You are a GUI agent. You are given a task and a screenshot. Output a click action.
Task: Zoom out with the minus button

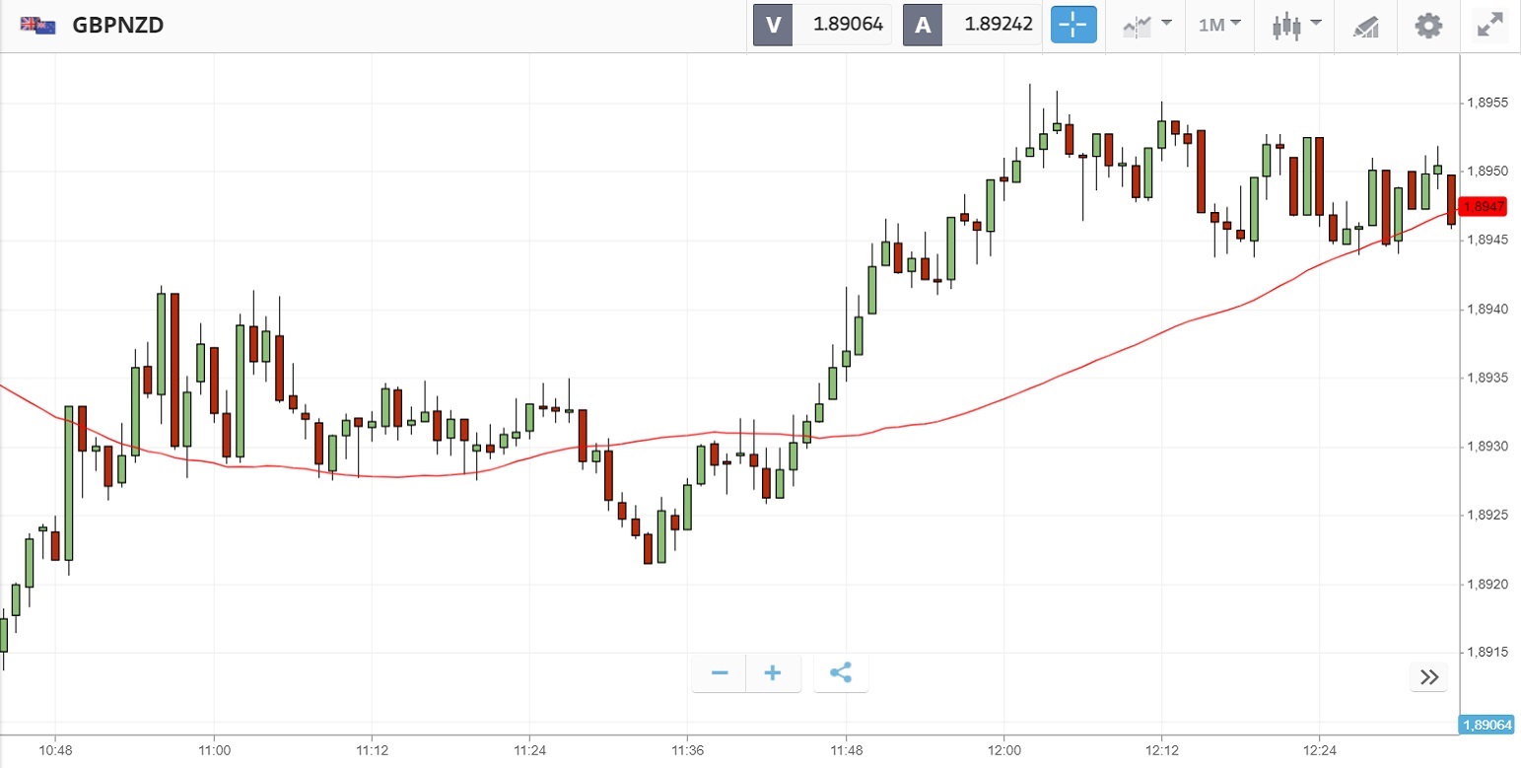(x=720, y=673)
